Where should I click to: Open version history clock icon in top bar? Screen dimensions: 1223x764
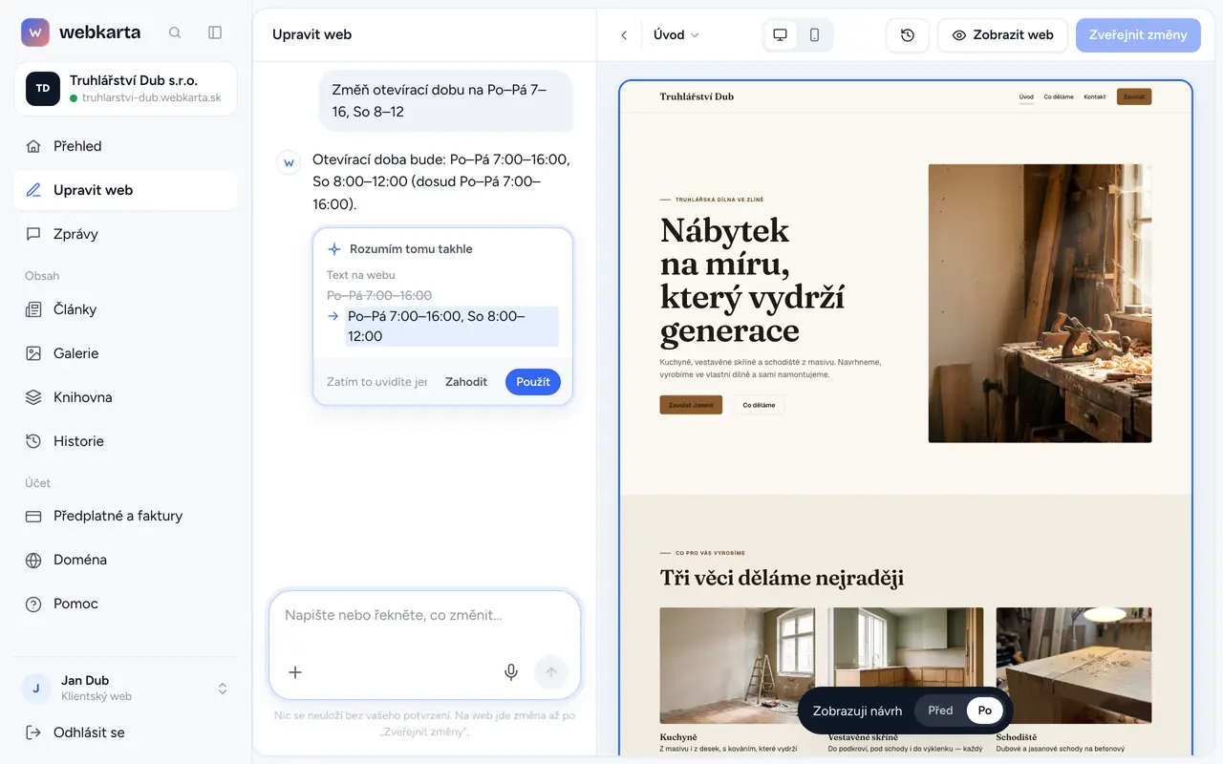[908, 35]
